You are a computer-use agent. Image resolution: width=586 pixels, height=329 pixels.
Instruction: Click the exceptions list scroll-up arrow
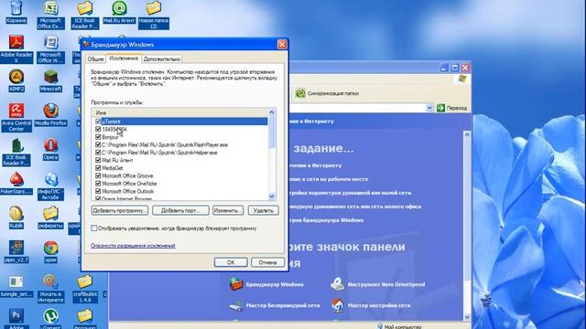pos(272,112)
